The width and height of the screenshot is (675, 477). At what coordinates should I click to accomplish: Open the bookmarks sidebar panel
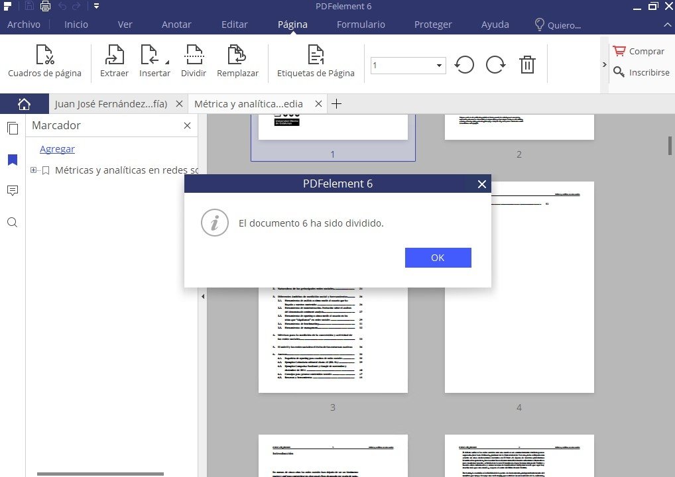[x=13, y=160]
